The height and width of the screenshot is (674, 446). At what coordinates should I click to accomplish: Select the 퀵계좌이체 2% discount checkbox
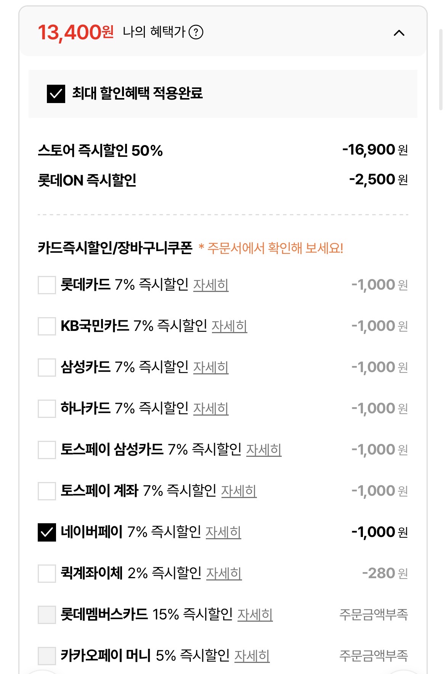point(47,574)
